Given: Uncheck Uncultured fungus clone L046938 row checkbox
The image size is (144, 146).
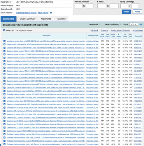Looking at the screenshot, I should click(4, 41).
